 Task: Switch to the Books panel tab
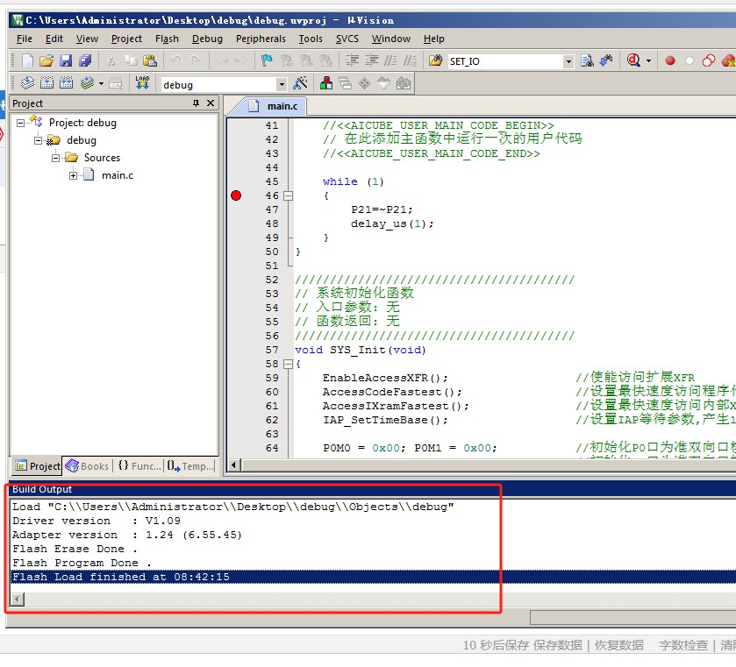(x=88, y=465)
